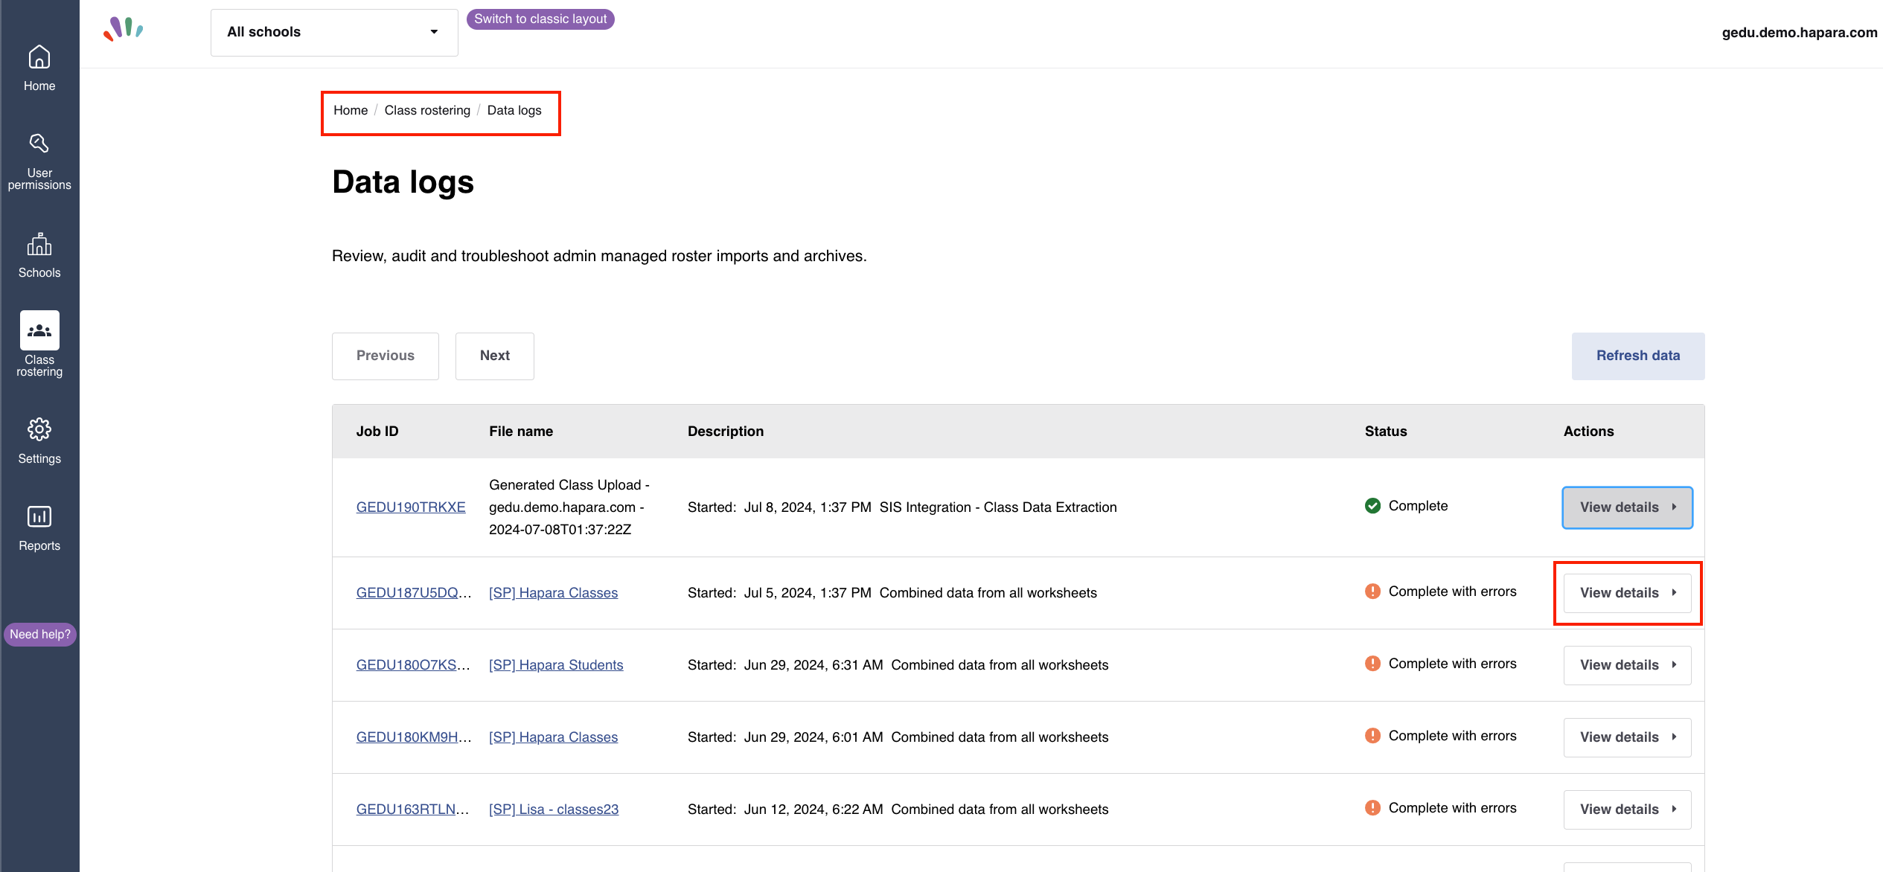
Task: Click the Generated Class Upload file name
Action: [x=569, y=507]
